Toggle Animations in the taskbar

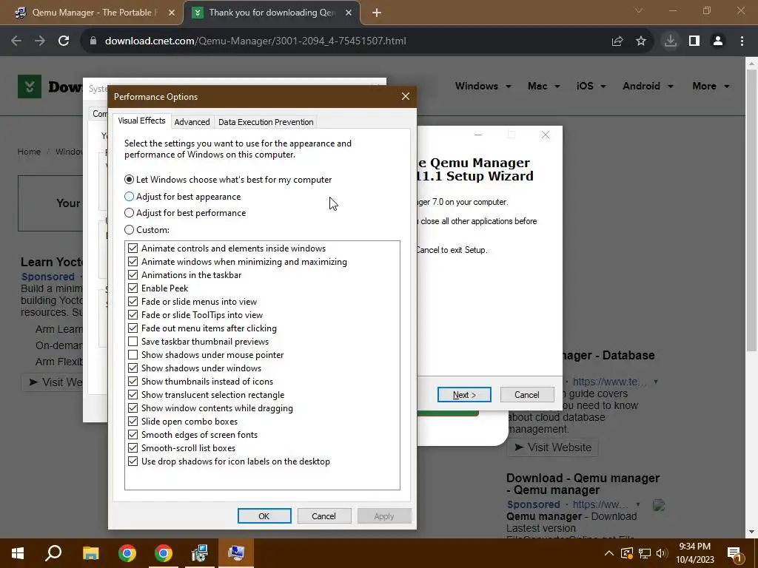[133, 275]
